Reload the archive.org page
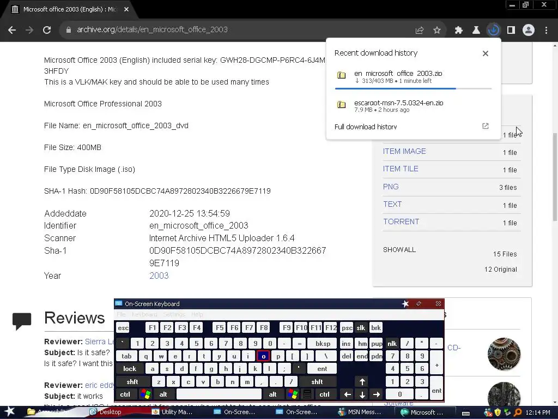 coord(47,30)
